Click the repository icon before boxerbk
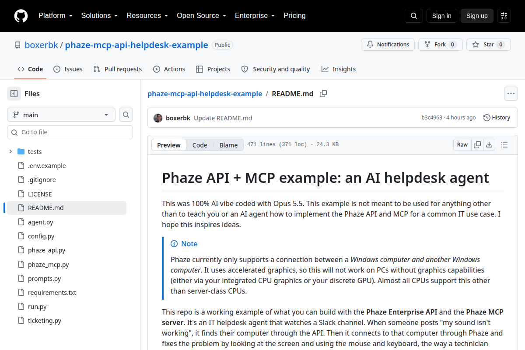 pyautogui.click(x=17, y=45)
